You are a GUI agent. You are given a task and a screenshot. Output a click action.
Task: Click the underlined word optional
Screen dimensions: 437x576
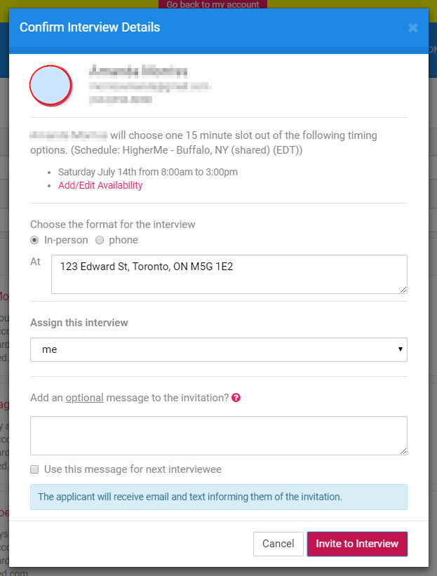pyautogui.click(x=84, y=398)
